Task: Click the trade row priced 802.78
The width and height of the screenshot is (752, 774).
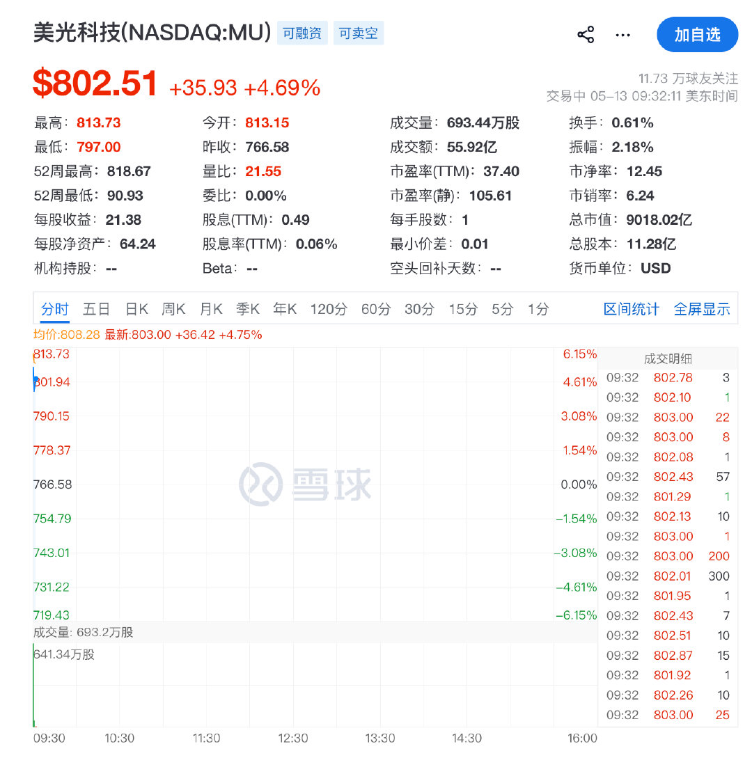Action: tap(668, 378)
